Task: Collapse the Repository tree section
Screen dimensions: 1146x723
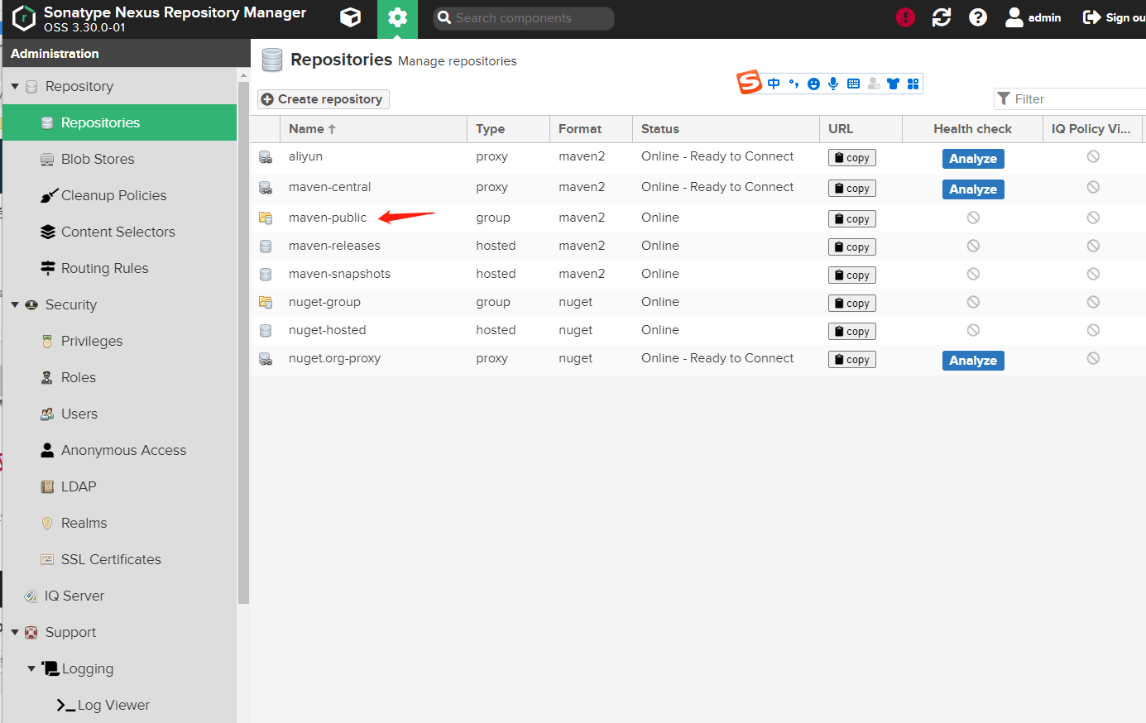Action: [15, 86]
